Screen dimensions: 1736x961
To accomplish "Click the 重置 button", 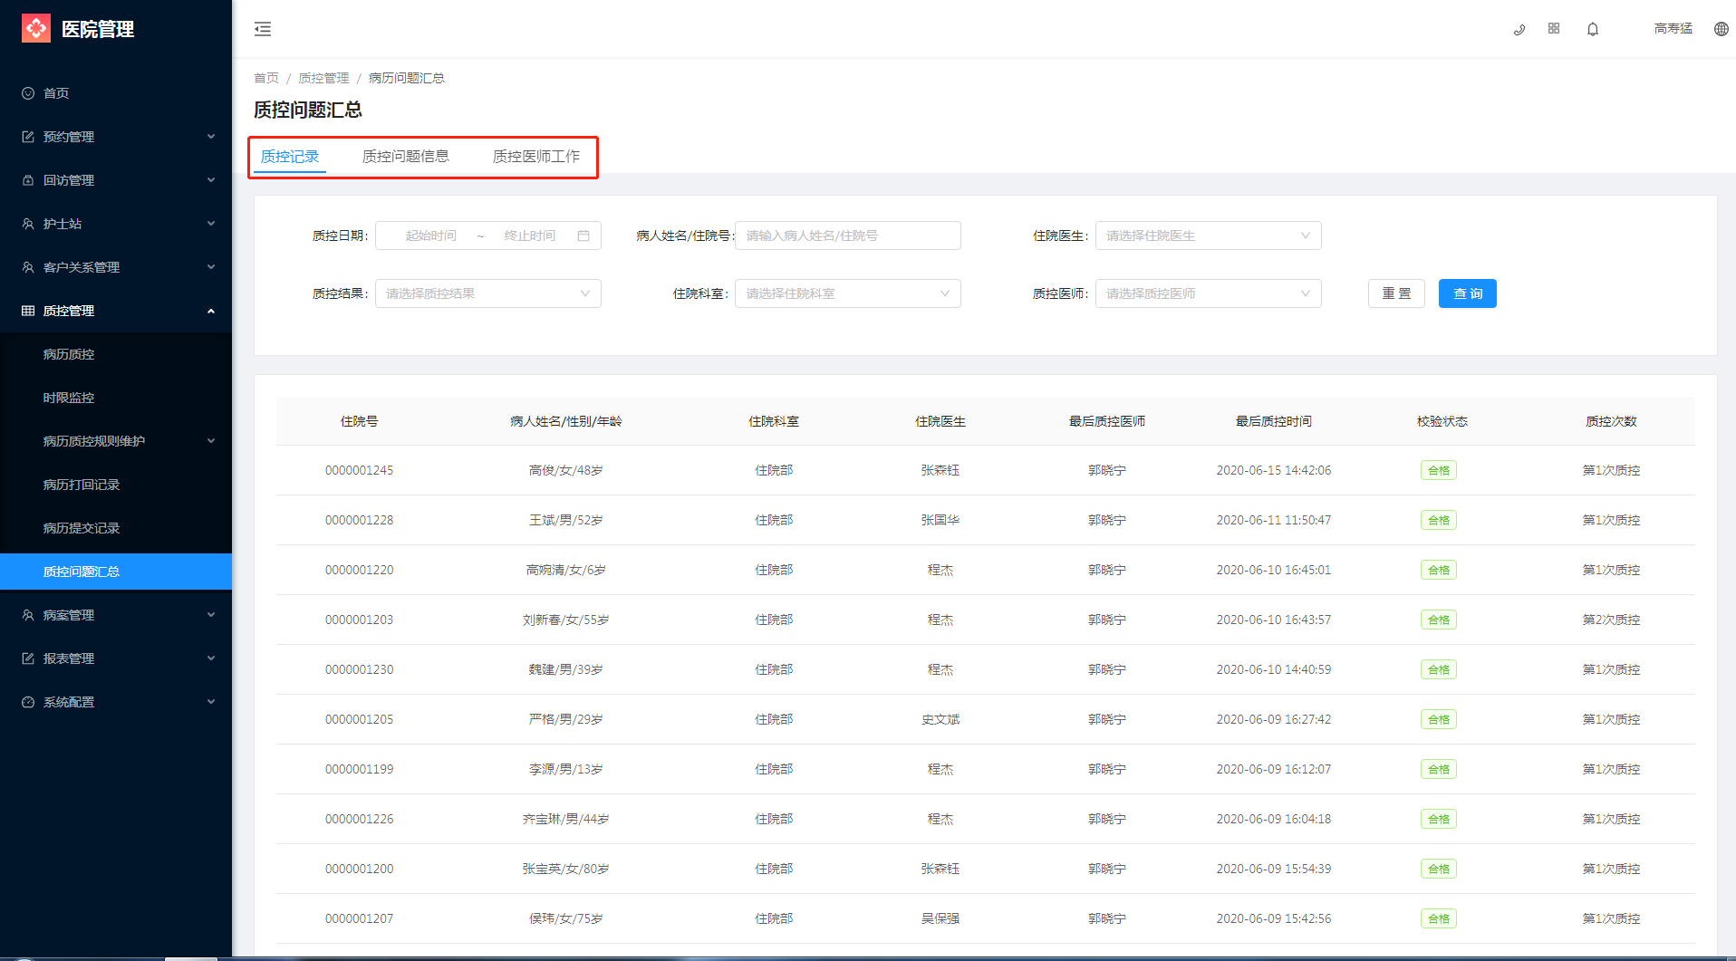I will tap(1396, 293).
